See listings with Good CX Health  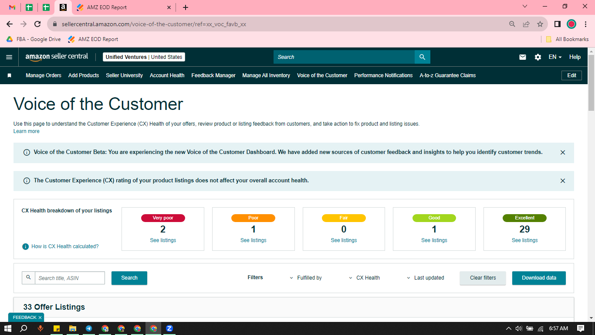click(434, 240)
